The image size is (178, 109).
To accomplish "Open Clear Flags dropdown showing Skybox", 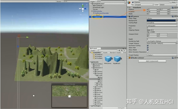I will pos(162,18).
